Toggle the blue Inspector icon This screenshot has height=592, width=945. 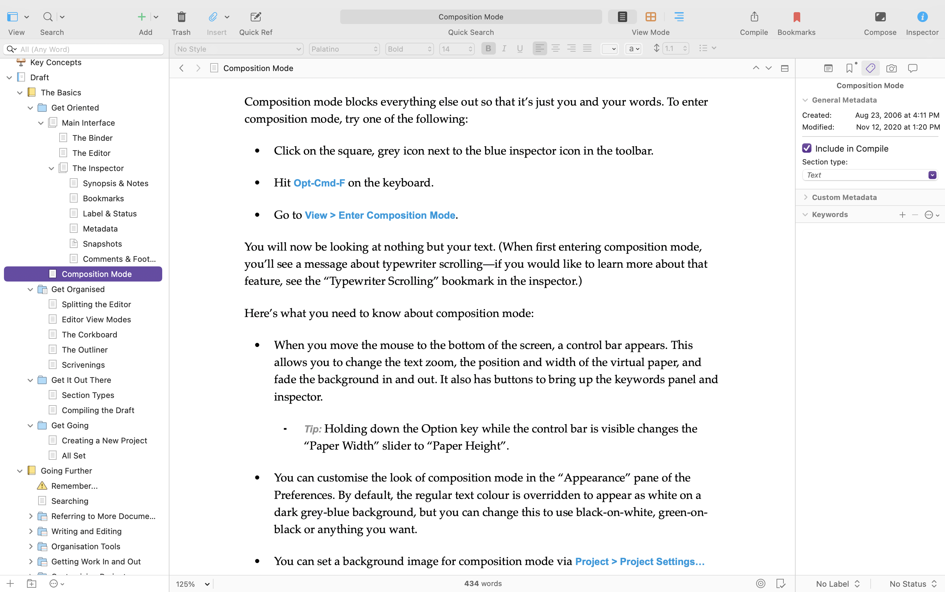point(922,17)
